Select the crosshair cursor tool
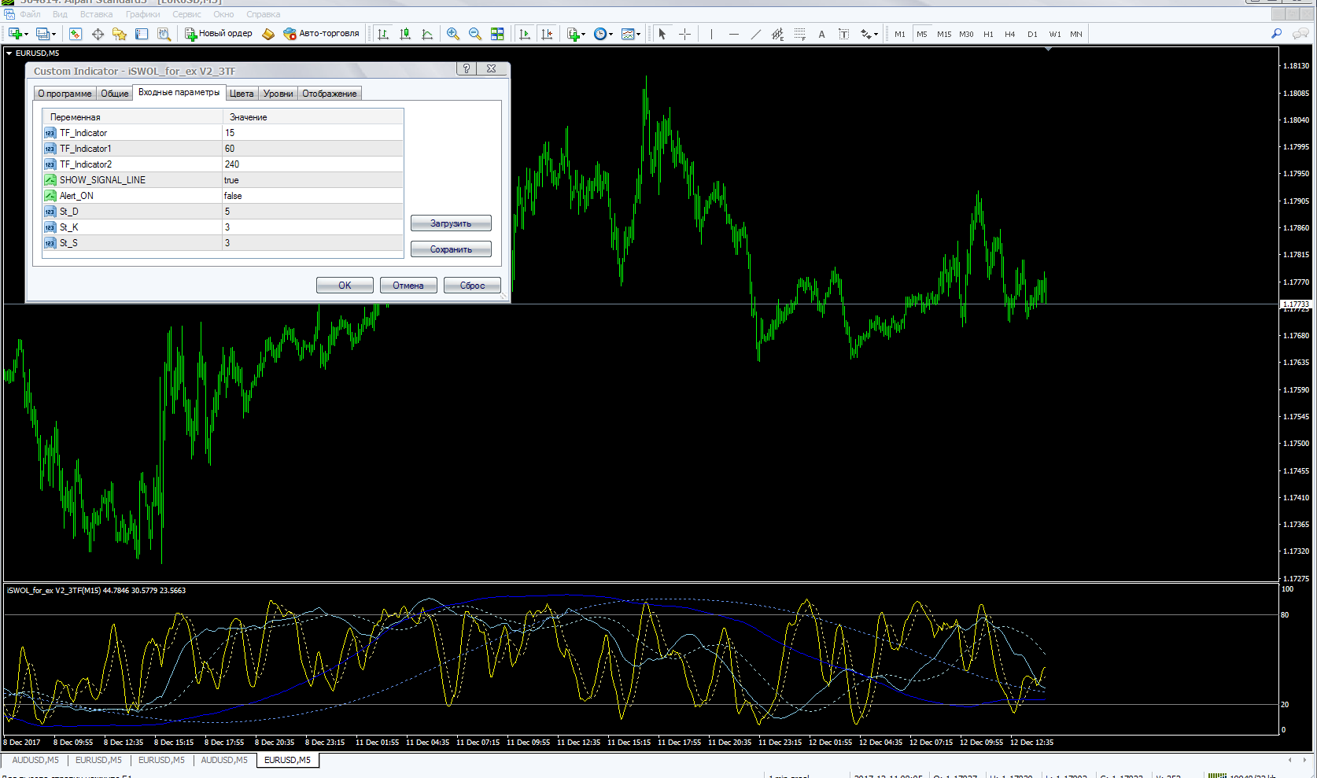The image size is (1317, 778). [684, 34]
